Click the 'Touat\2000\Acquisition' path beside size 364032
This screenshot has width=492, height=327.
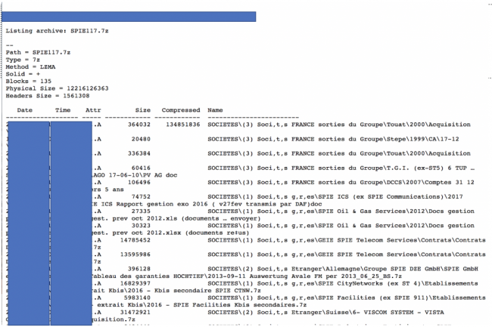[339, 124]
